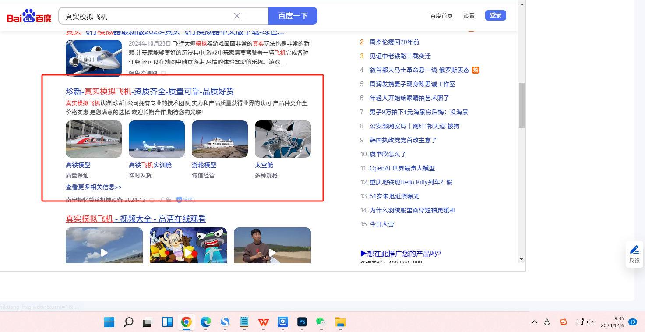Click the vertical scrollbar thumb
The width and height of the screenshot is (645, 332).
click(522, 105)
